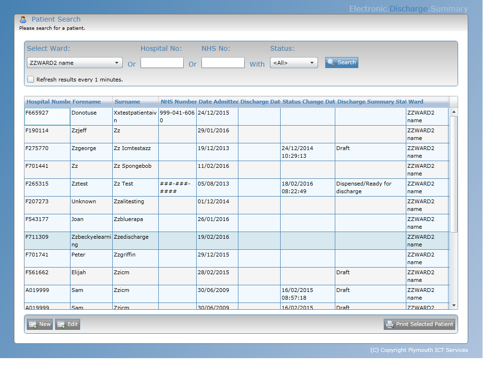The image size is (496, 373).
Task: Sort by NHS Number column header
Action: pyautogui.click(x=177, y=102)
